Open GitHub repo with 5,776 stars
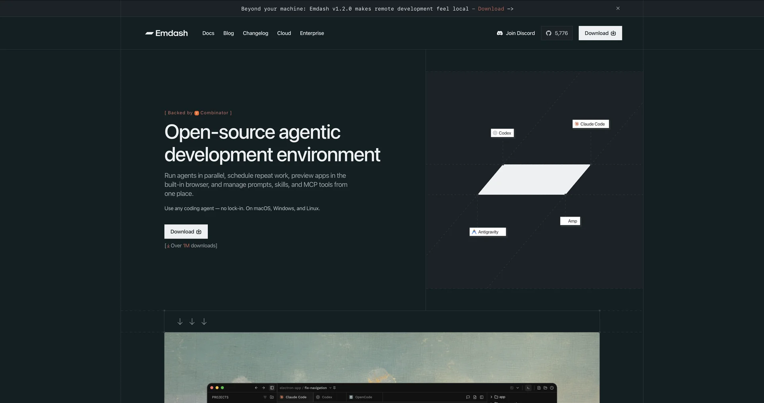The width and height of the screenshot is (764, 403). (557, 33)
